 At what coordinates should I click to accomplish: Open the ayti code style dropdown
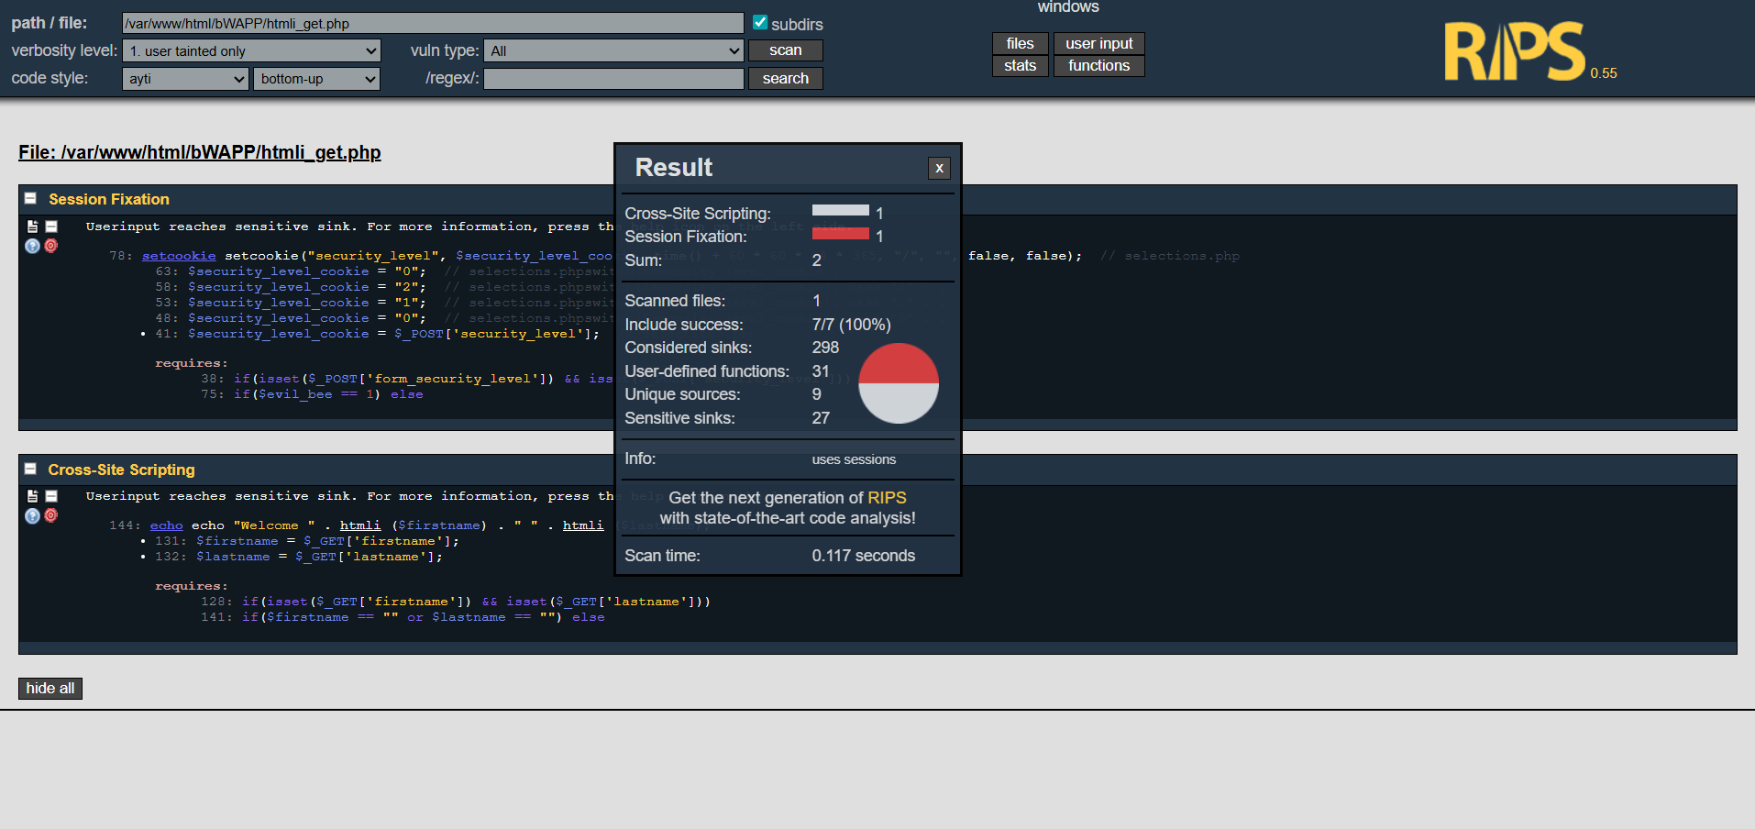(185, 79)
